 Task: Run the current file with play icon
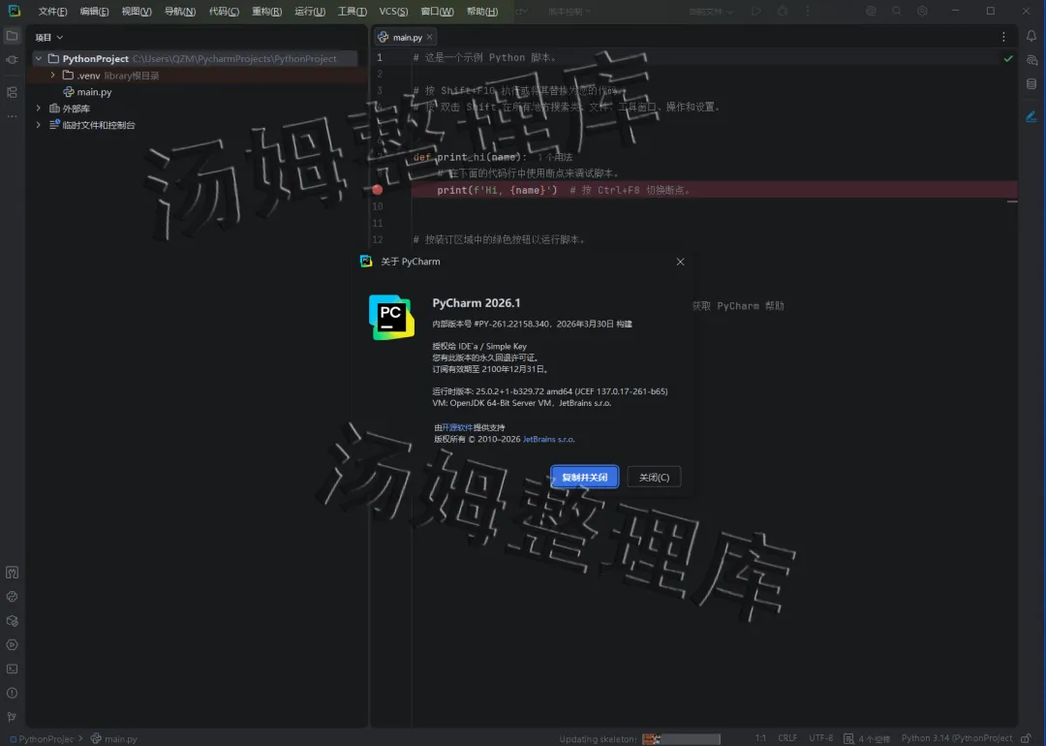tap(756, 12)
